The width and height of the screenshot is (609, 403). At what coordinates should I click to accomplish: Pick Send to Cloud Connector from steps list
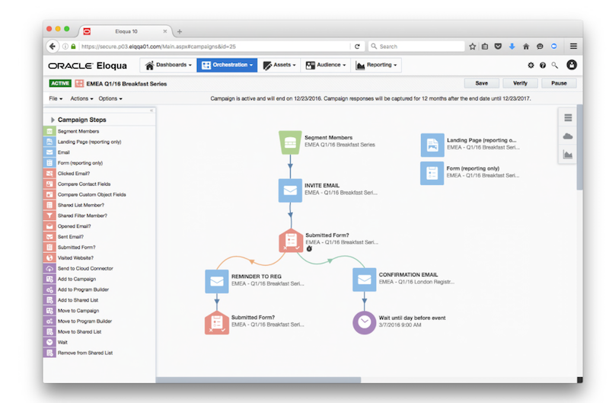click(84, 269)
